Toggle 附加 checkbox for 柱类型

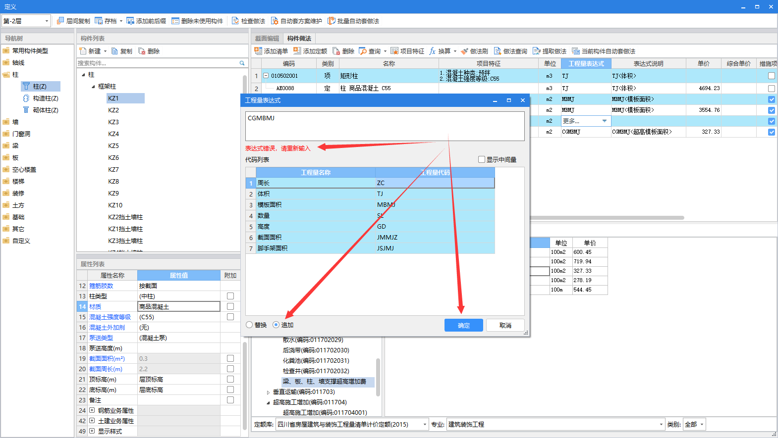230,296
